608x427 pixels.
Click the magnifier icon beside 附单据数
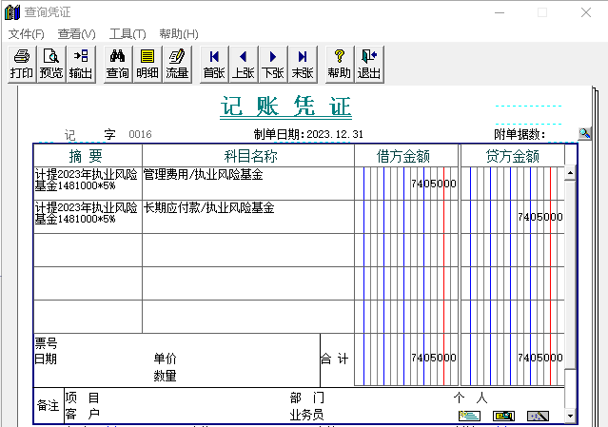[584, 133]
